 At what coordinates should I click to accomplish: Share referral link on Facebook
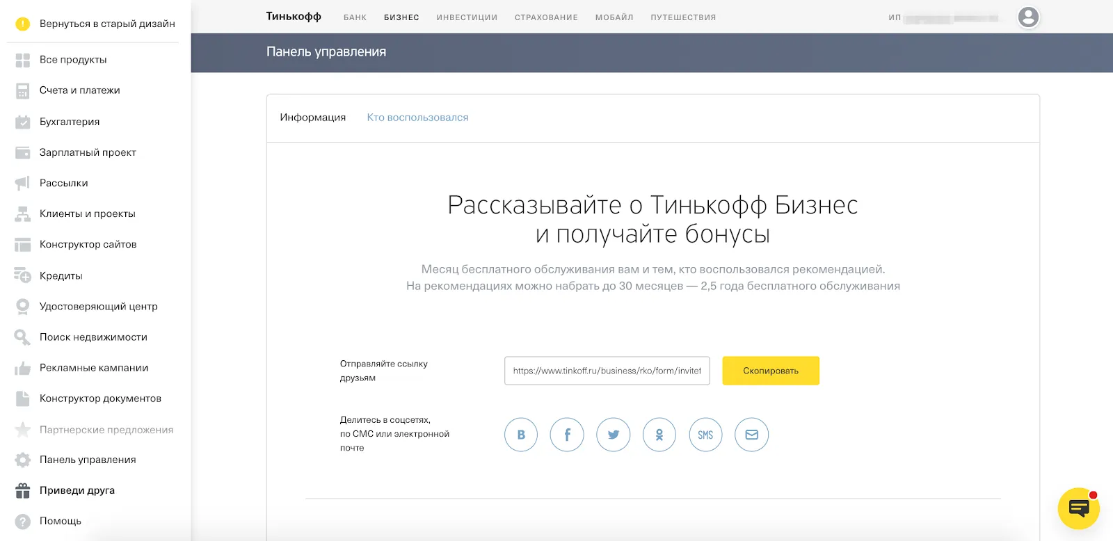tap(567, 435)
